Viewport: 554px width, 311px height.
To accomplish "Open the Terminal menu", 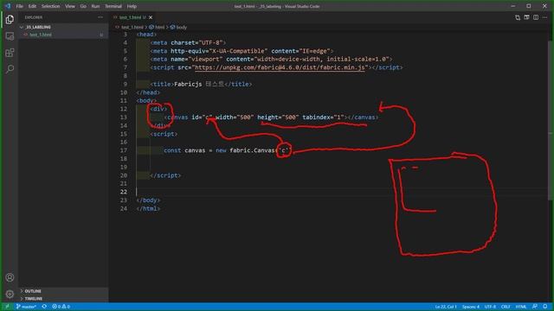I will tap(113, 6).
